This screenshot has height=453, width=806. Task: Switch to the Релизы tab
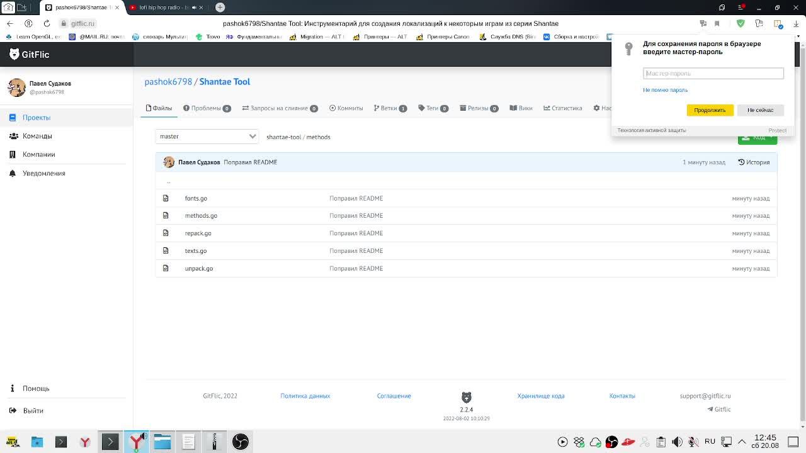pos(479,108)
